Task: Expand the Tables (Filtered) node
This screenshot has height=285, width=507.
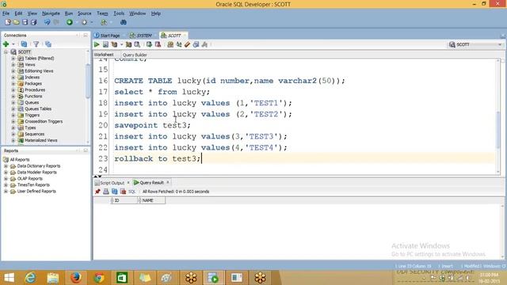Action: coord(13,59)
